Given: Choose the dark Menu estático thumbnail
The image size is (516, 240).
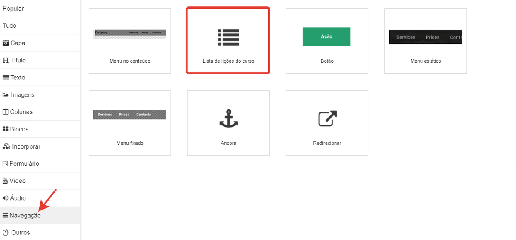Looking at the screenshot, I should (425, 37).
